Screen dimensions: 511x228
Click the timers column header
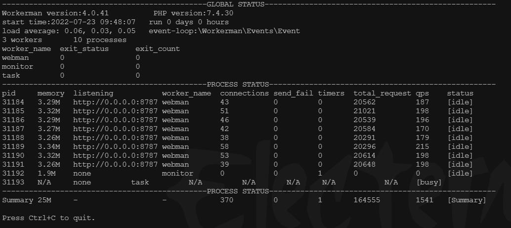(x=331, y=93)
